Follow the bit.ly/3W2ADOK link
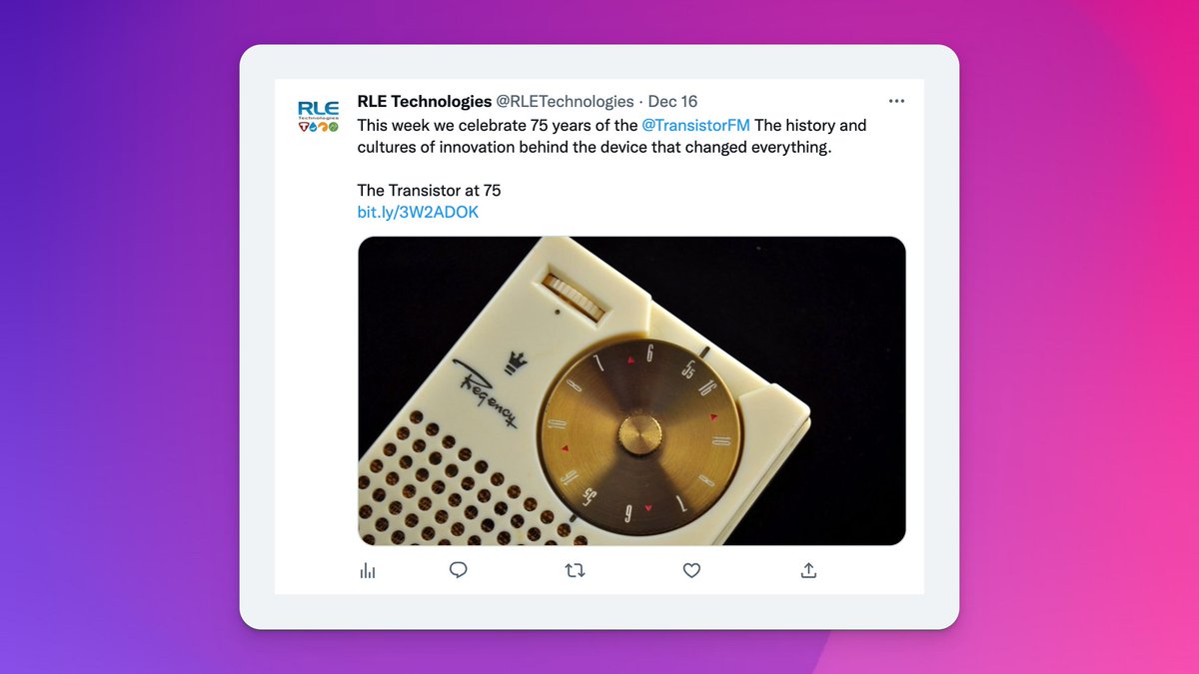1199x674 pixels. tap(418, 213)
